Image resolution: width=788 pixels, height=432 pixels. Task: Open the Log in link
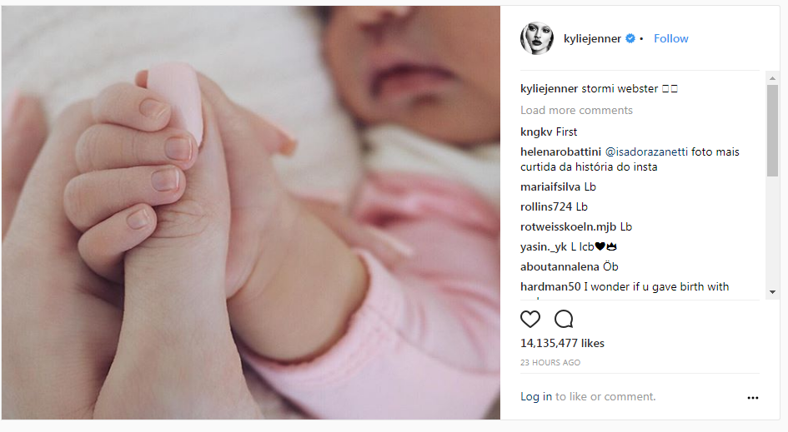tap(536, 396)
